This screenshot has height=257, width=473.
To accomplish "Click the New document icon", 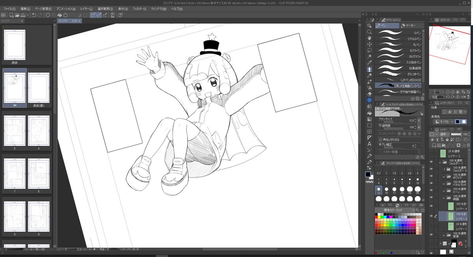I will click(x=11, y=15).
